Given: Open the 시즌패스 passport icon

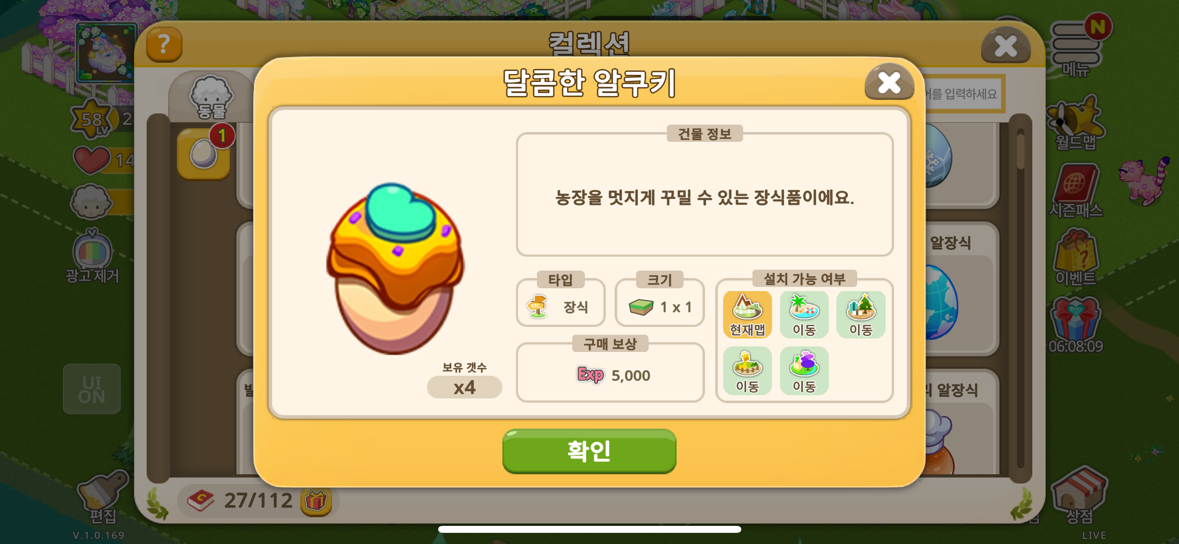Looking at the screenshot, I should [x=1076, y=191].
